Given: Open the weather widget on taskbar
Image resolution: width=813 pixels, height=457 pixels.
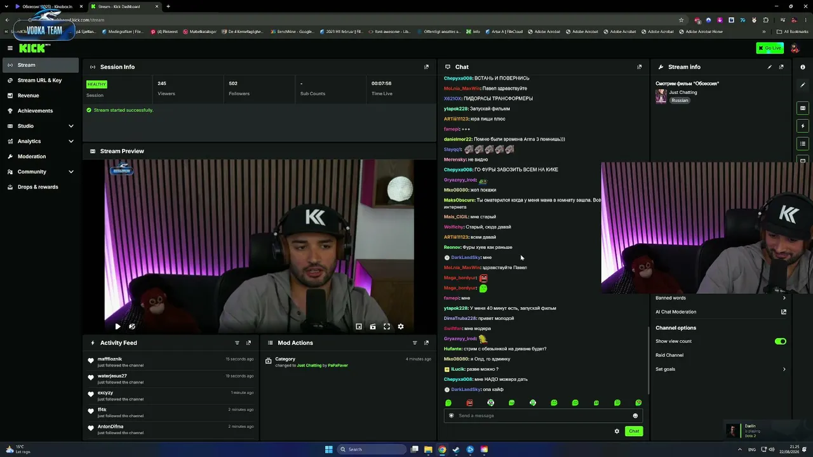Looking at the screenshot, I should (x=18, y=449).
